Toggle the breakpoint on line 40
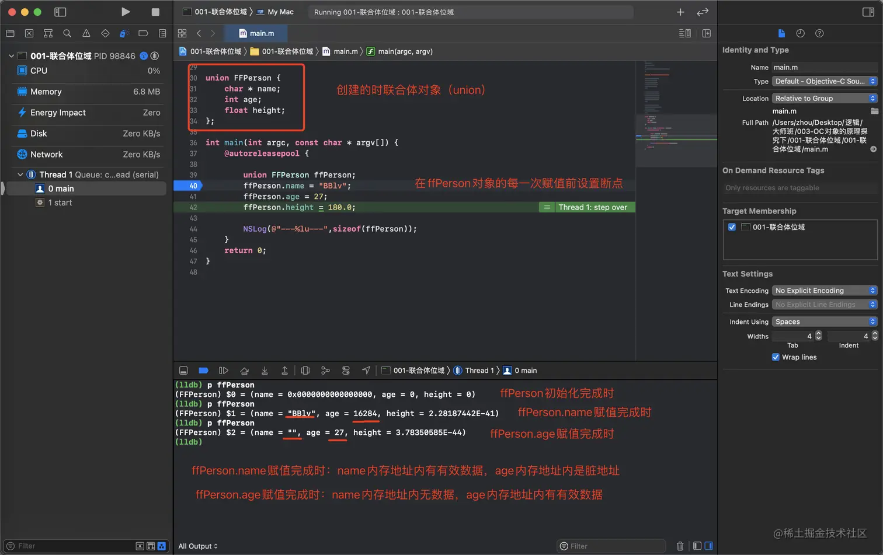The width and height of the screenshot is (883, 555). 188,186
